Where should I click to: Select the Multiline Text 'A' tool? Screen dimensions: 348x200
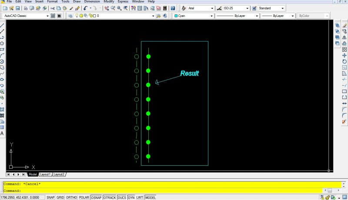click(2, 133)
